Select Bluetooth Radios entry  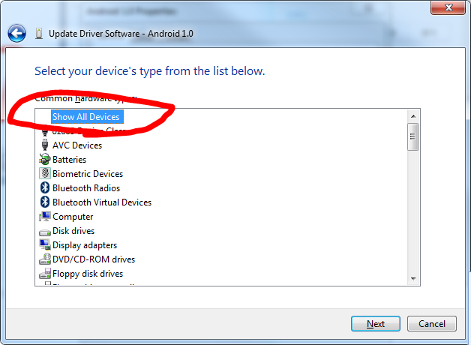tap(86, 188)
